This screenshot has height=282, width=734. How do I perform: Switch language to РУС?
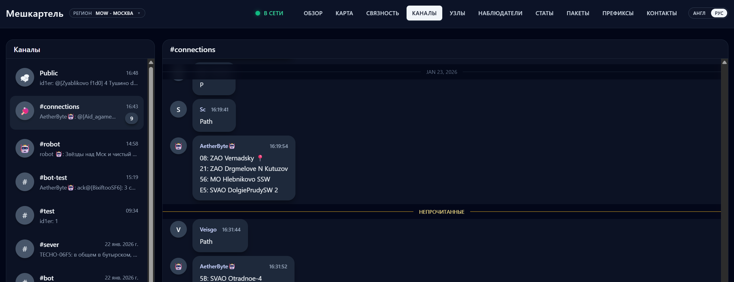tap(719, 13)
